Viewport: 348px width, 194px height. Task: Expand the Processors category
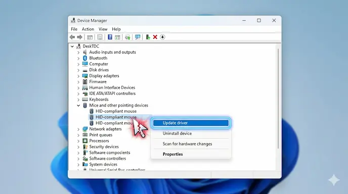pyautogui.click(x=78, y=141)
